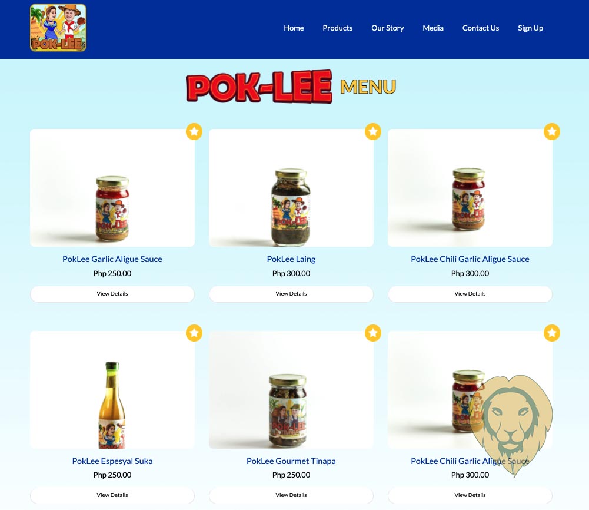Open the PokLee Gourmet Tinapa title link
589x510 pixels.
tap(291, 461)
